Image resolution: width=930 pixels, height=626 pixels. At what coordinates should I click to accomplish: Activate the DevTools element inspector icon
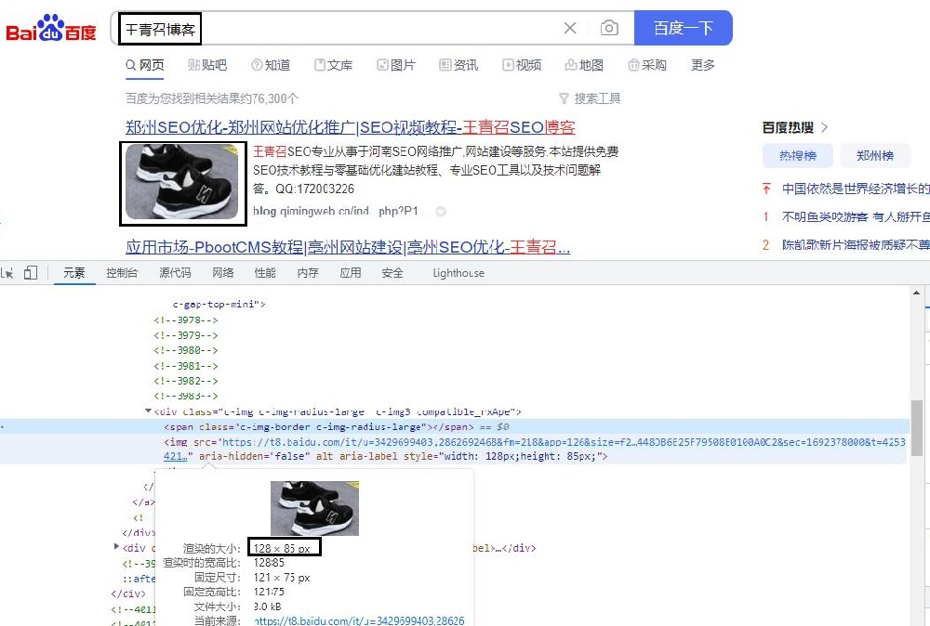click(x=7, y=273)
